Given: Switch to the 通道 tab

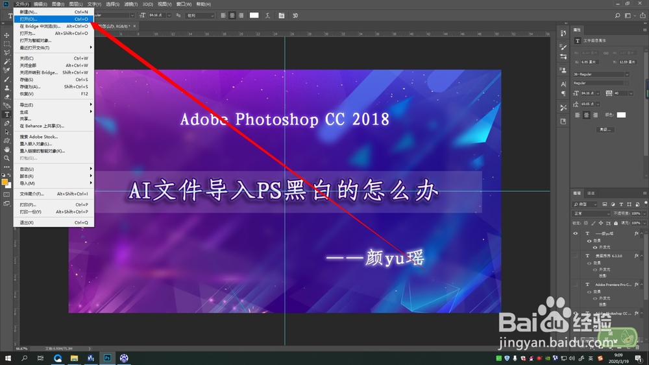Looking at the screenshot, I should point(591,193).
